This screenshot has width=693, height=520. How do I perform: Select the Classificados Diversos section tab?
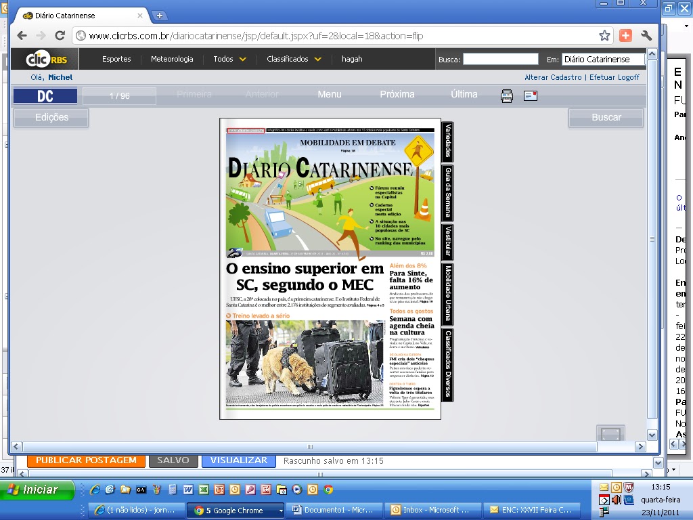tap(448, 364)
